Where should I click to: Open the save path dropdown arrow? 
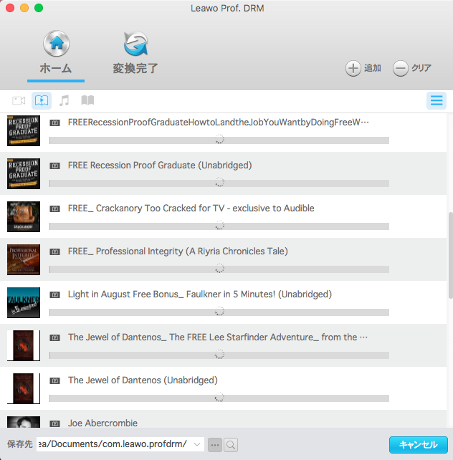click(197, 444)
